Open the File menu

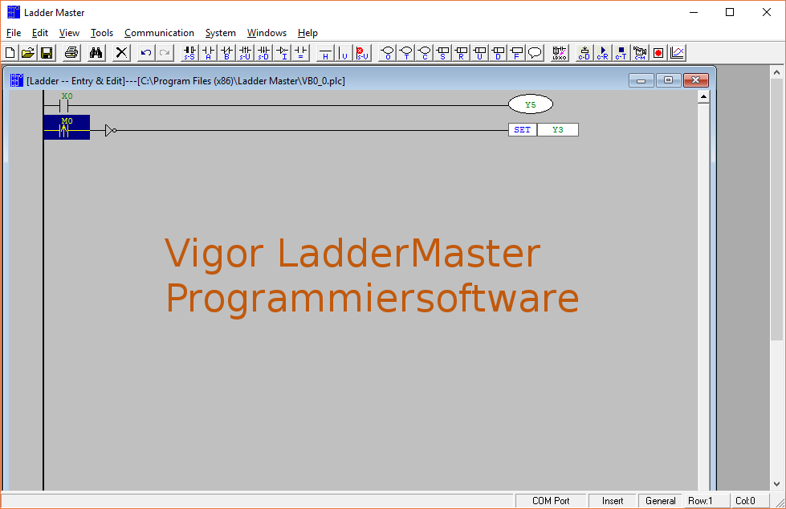(x=14, y=33)
